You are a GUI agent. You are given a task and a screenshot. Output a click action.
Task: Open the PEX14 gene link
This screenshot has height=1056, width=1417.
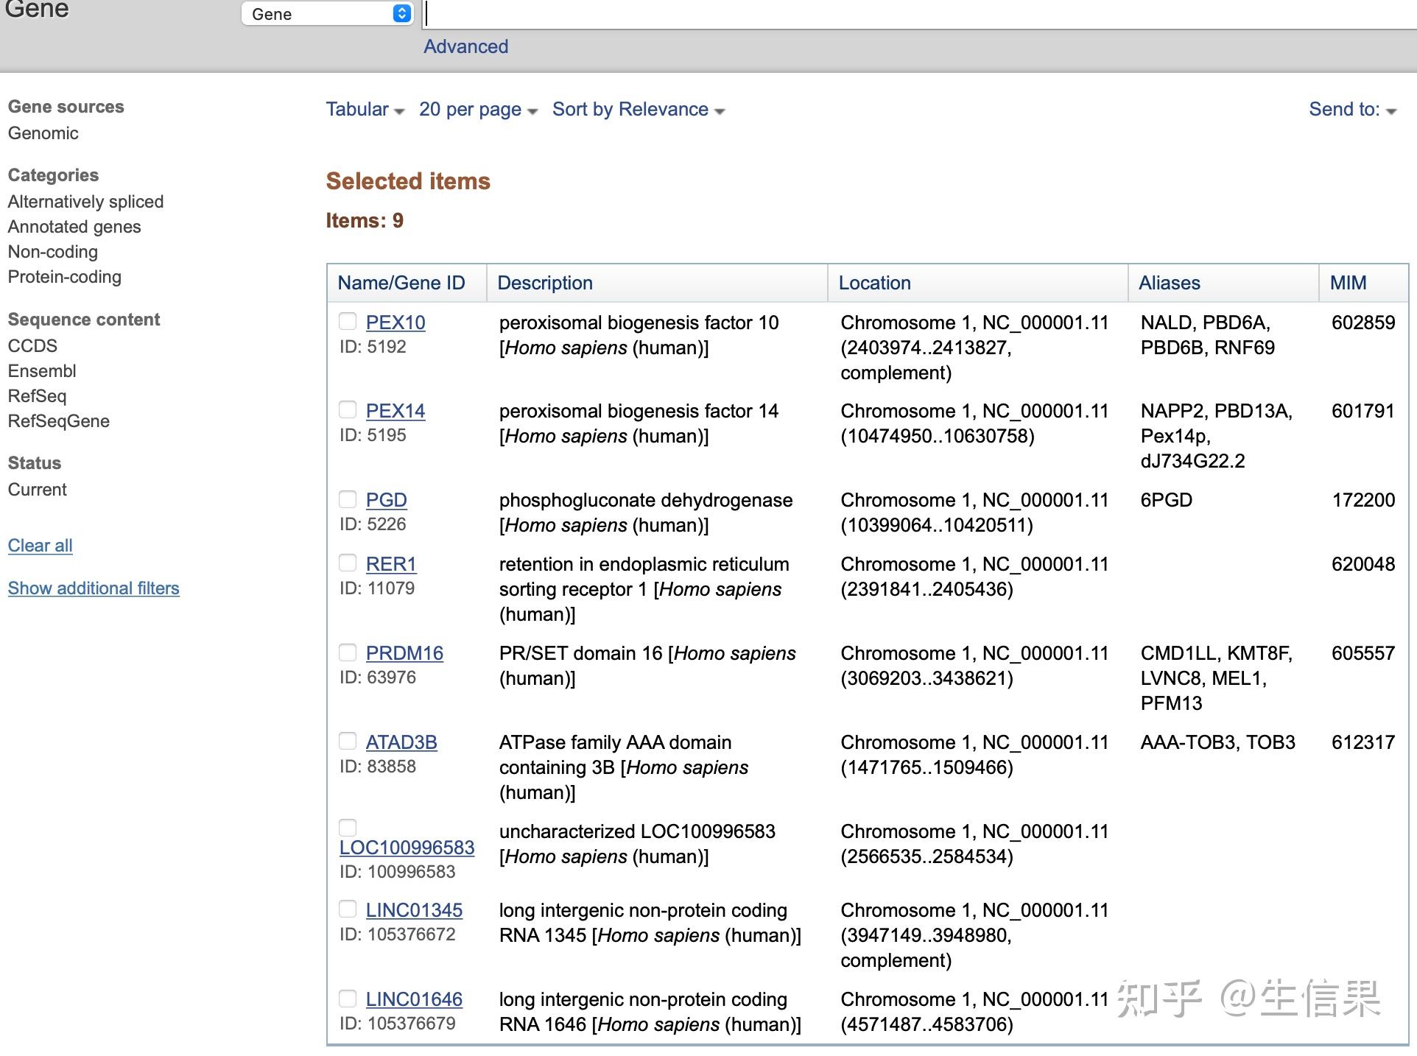[x=395, y=411]
